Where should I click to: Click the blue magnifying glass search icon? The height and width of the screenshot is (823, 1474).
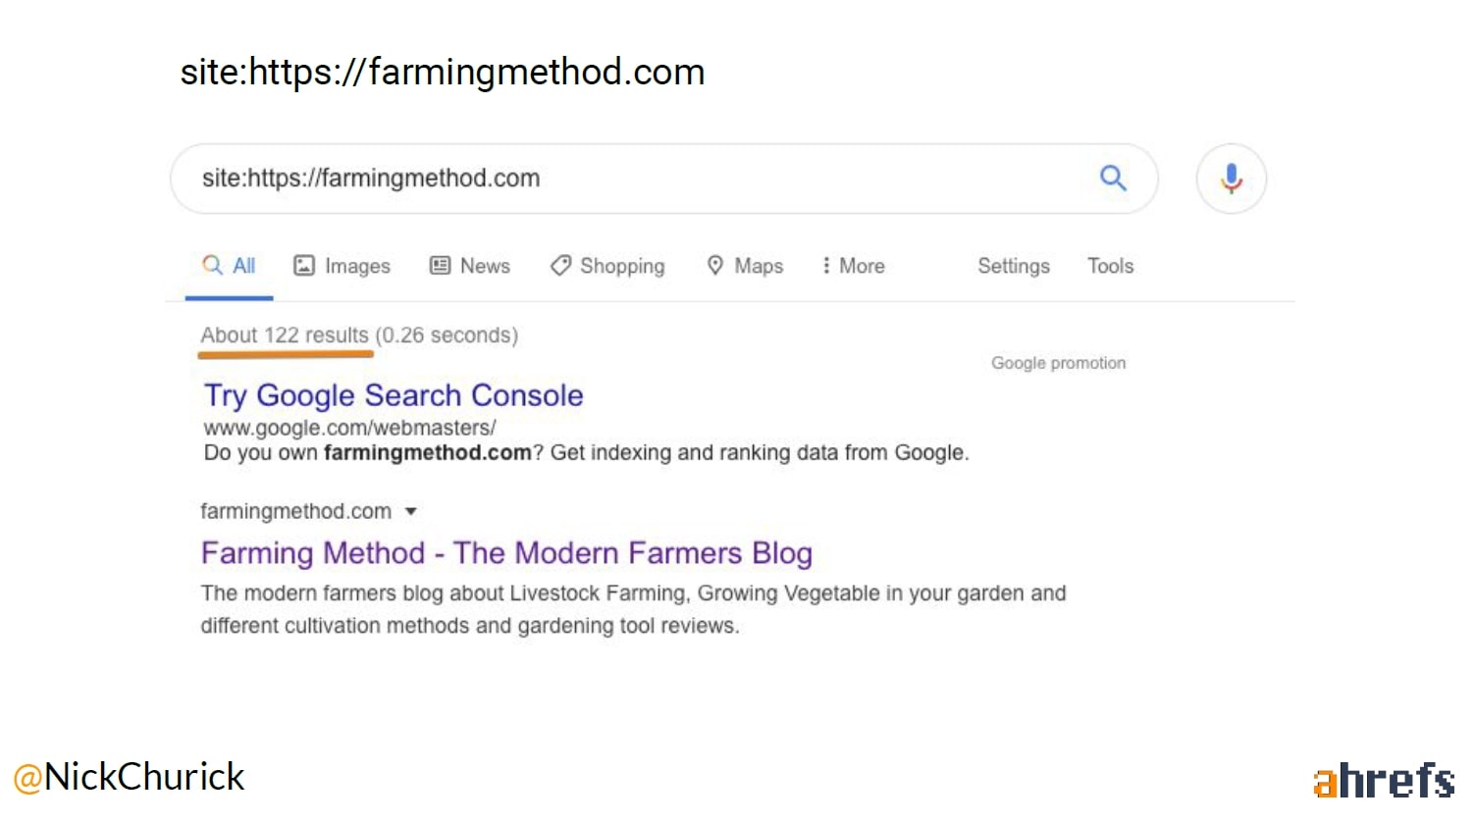(x=1113, y=178)
